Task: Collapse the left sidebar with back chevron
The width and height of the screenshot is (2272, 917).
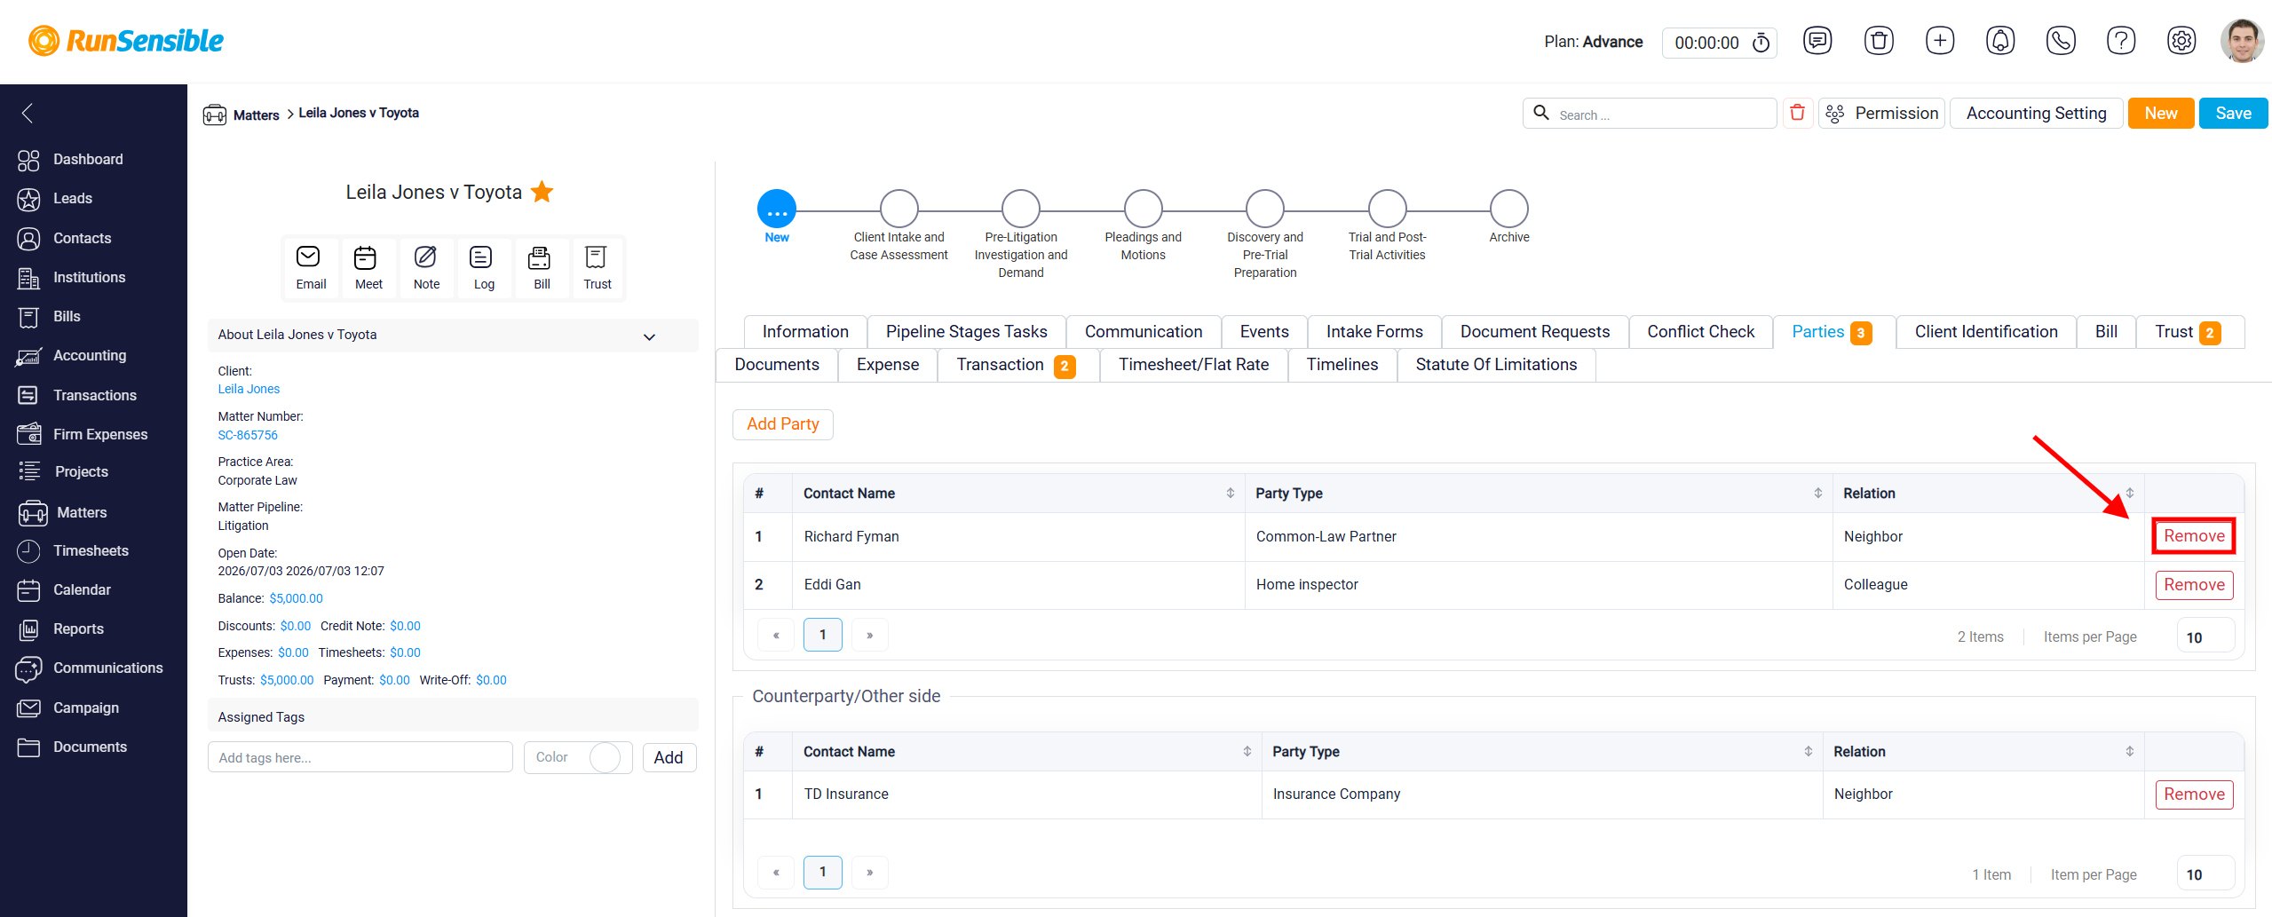Action: (28, 114)
